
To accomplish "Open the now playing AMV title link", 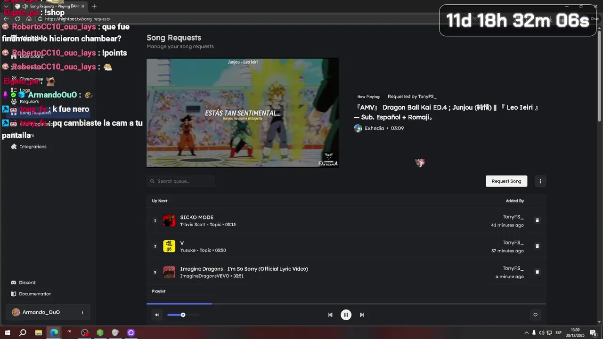I will (446, 112).
